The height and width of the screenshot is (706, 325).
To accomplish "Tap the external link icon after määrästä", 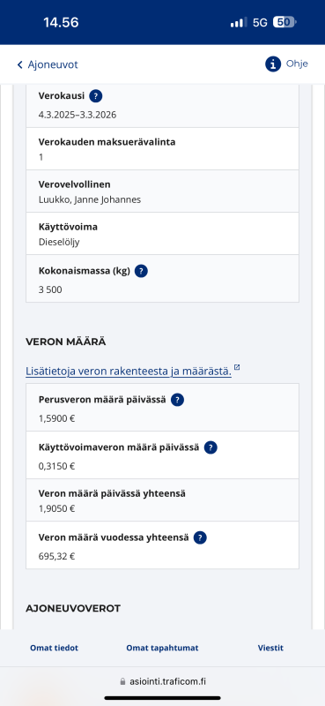I will pyautogui.click(x=237, y=368).
